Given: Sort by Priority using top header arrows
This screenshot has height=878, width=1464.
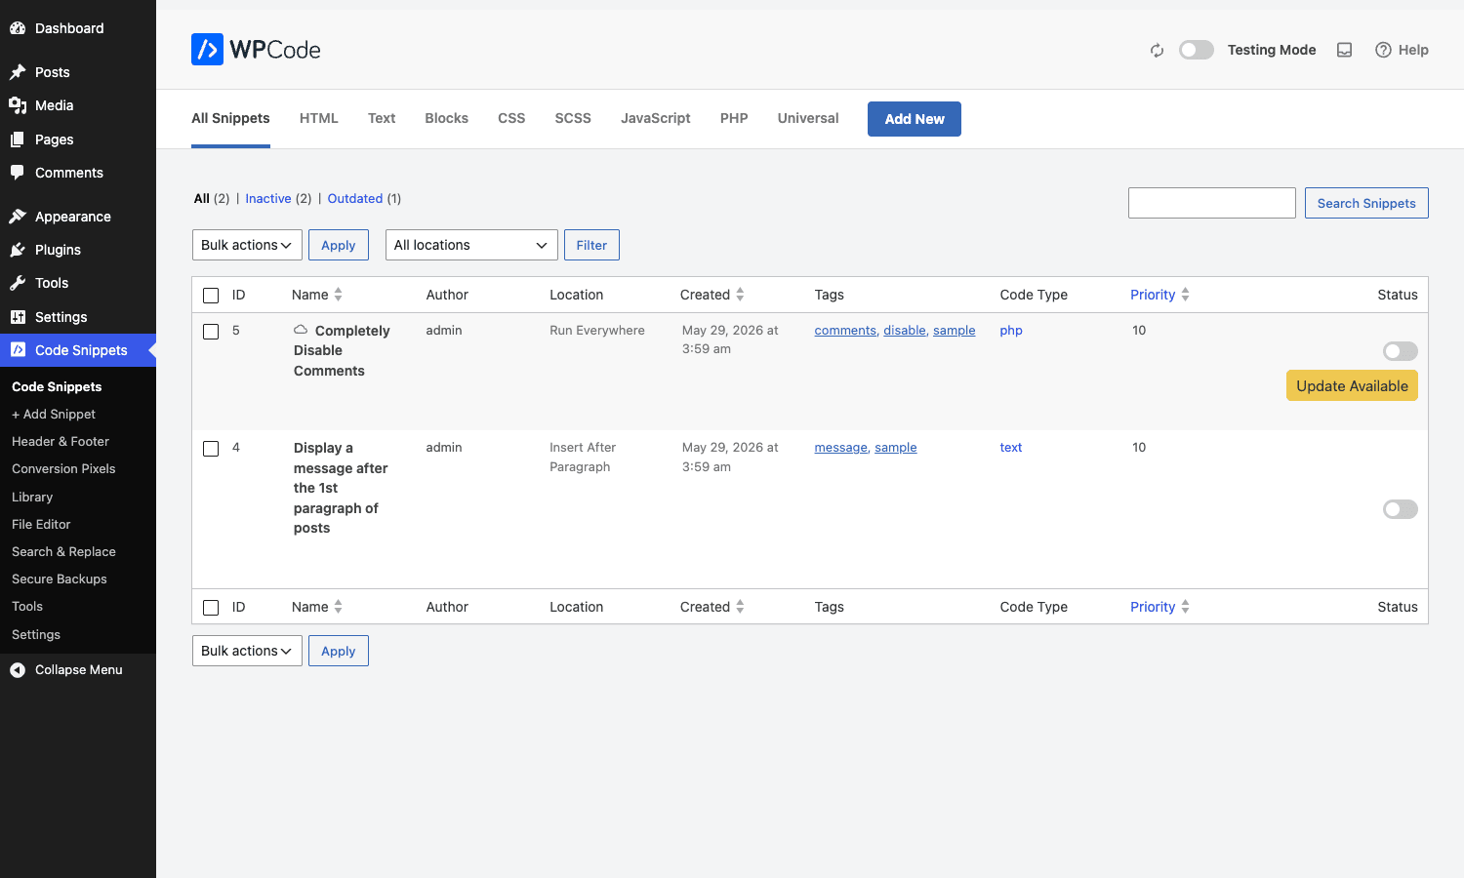Looking at the screenshot, I should (1185, 295).
